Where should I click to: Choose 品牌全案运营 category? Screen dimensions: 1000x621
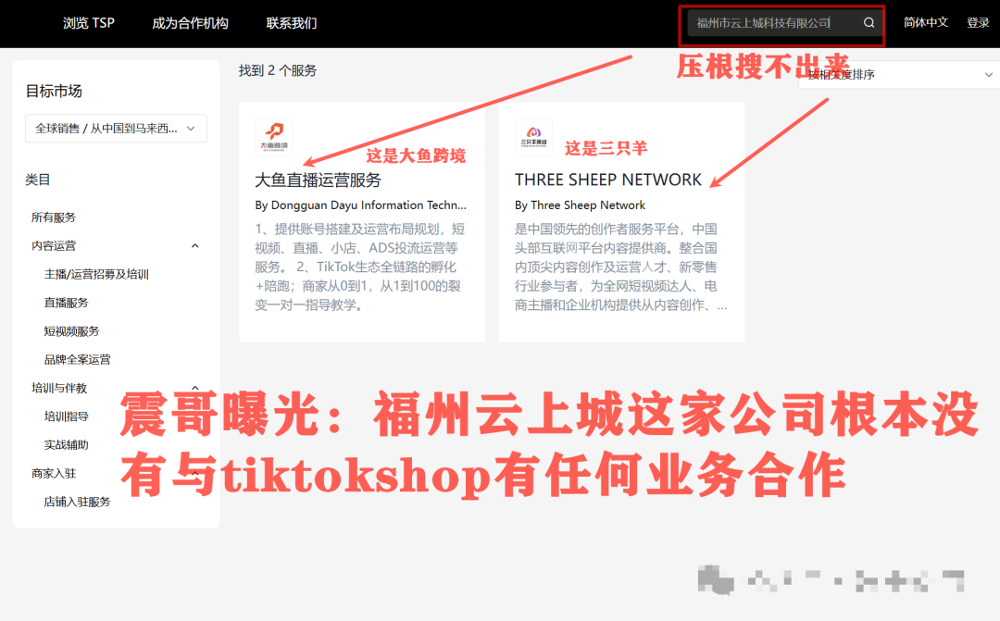[77, 360]
